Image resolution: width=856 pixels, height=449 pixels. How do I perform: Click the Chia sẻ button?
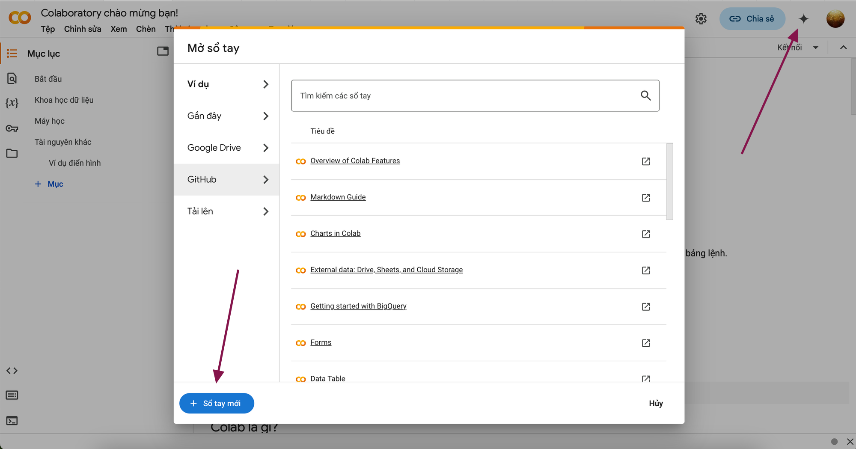(752, 19)
